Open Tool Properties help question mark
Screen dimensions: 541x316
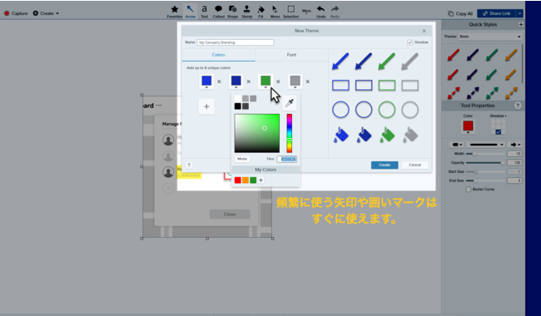tap(518, 106)
